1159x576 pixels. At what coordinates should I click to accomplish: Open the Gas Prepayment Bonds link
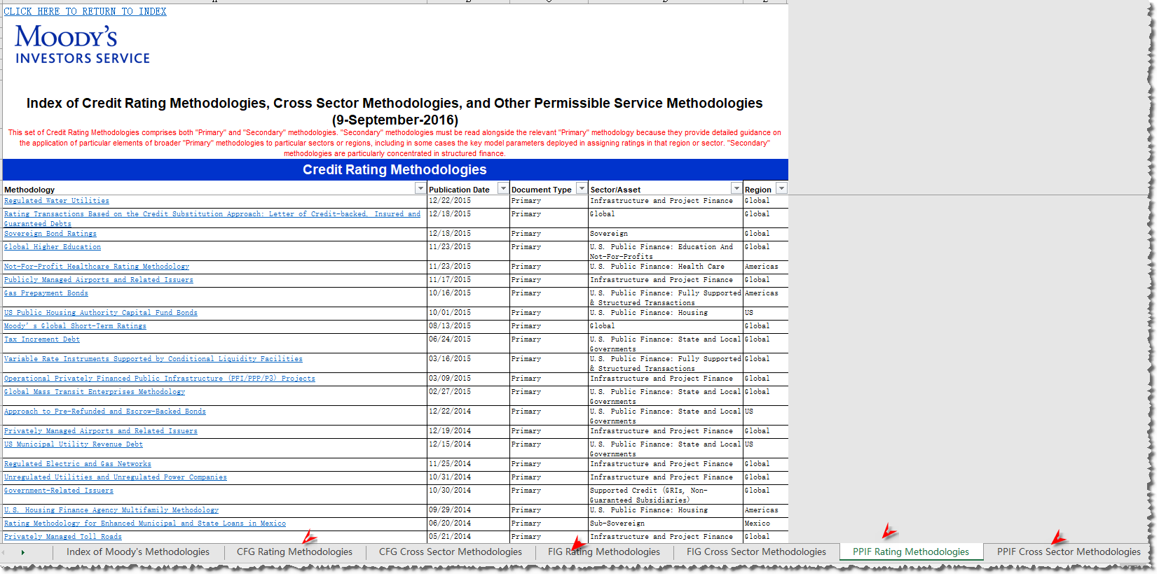[x=46, y=293]
